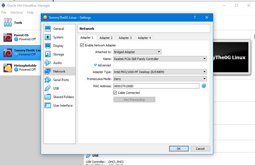Select the Parrot OS VM icon

pyautogui.click(x=8, y=37)
